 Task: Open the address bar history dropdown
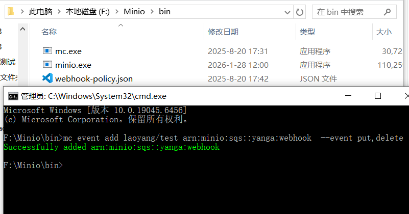[287, 12]
